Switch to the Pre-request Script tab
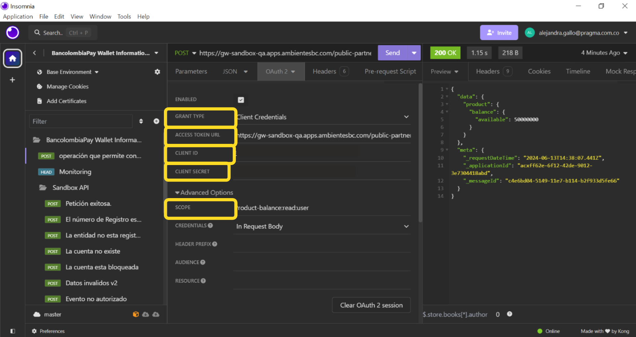 (390, 71)
